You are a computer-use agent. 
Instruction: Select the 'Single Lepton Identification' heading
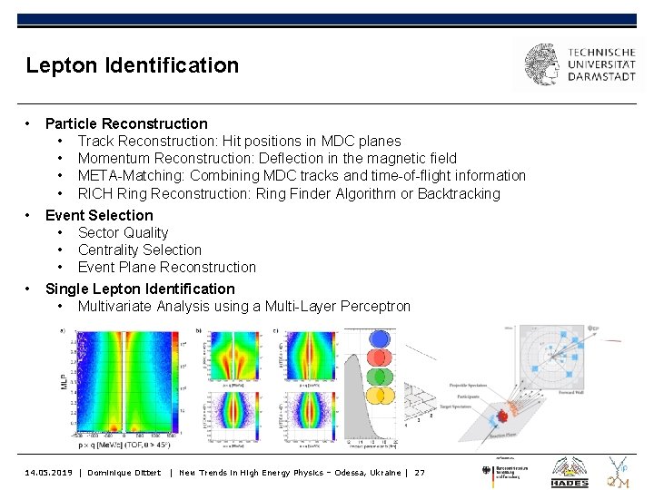tap(140, 289)
